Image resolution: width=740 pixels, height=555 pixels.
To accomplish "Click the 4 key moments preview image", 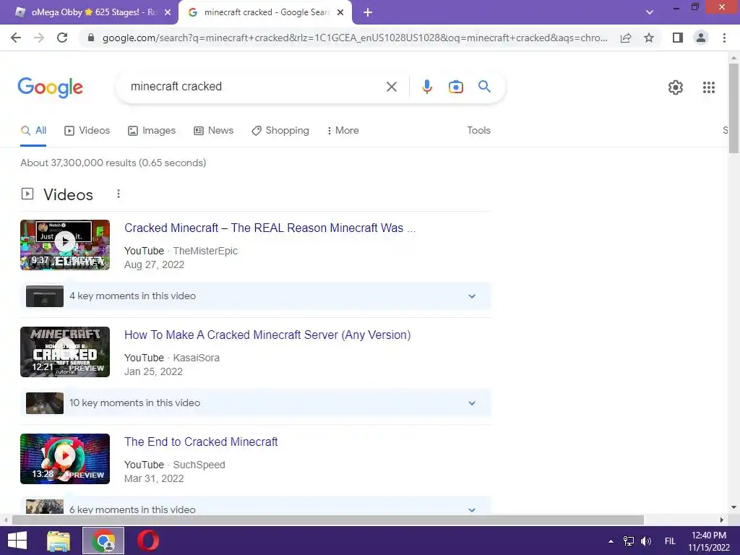I will [x=45, y=296].
